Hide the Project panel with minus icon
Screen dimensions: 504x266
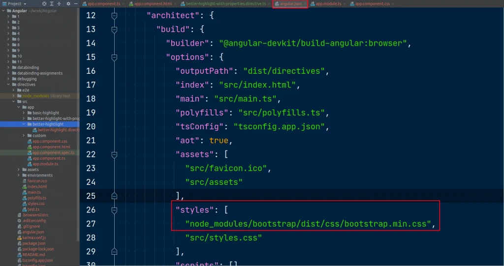pyautogui.click(x=76, y=4)
